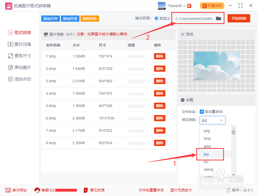Click the 清除列表 button
Image resolution: width=258 pixels, height=196 pixels.
point(90,19)
